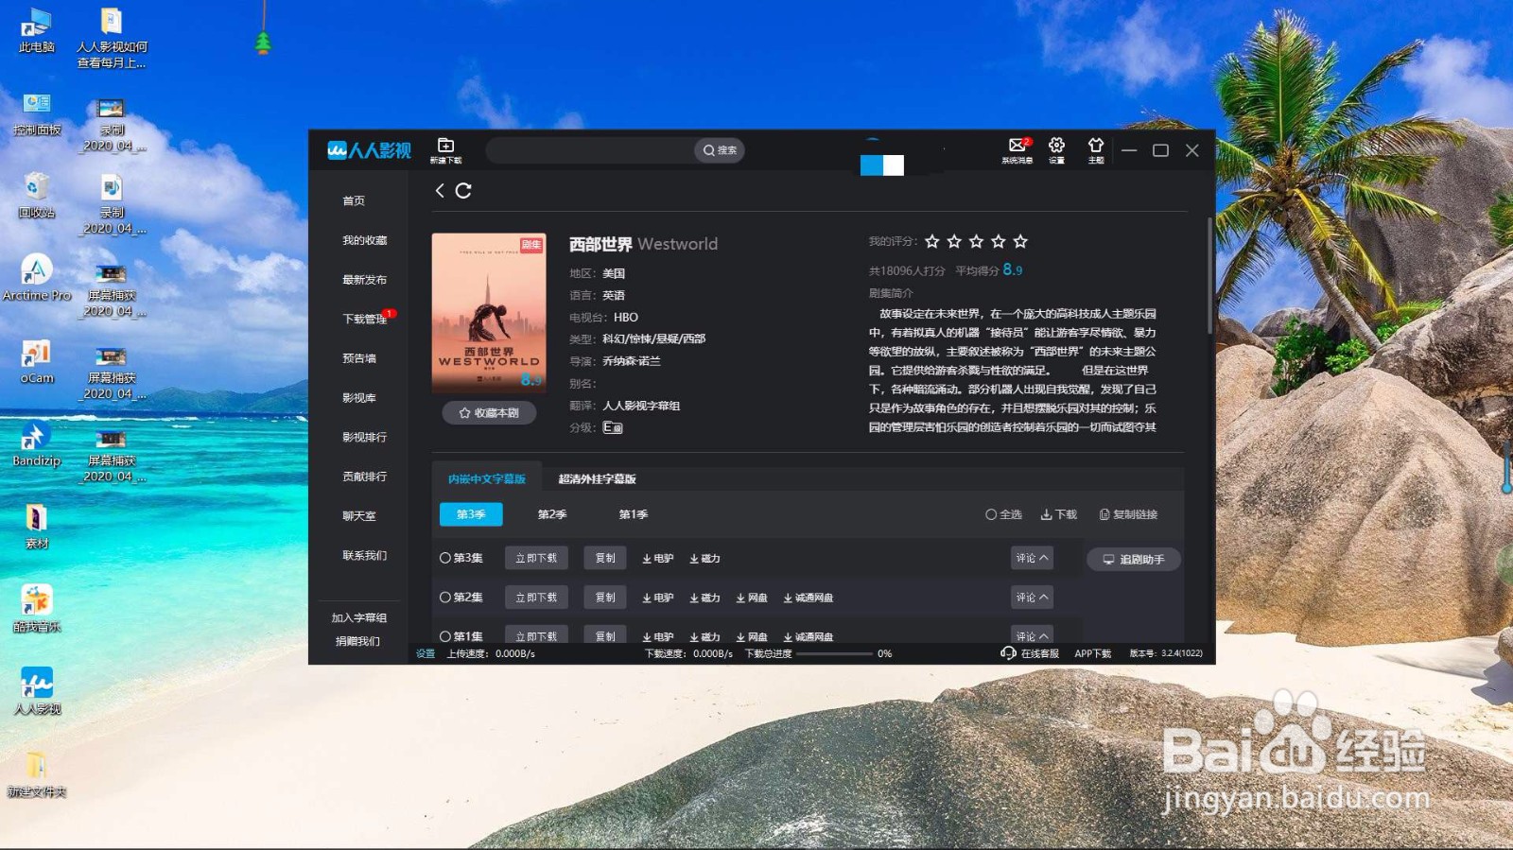Select 第2季 season tab
The height and width of the screenshot is (850, 1513).
tap(552, 514)
